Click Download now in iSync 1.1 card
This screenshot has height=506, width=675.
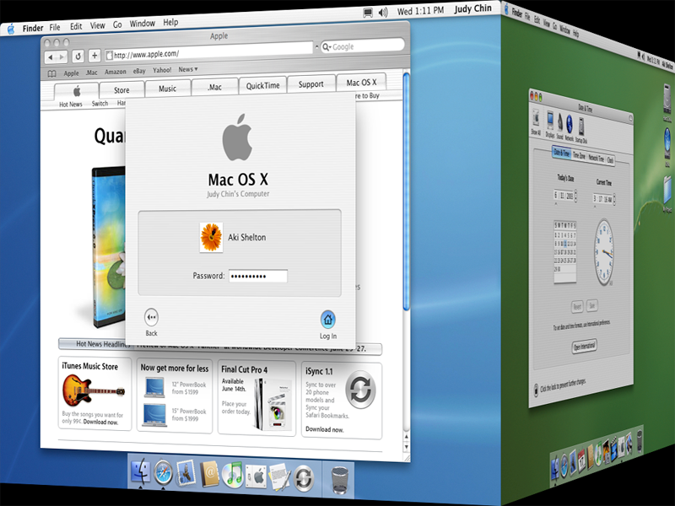(325, 429)
